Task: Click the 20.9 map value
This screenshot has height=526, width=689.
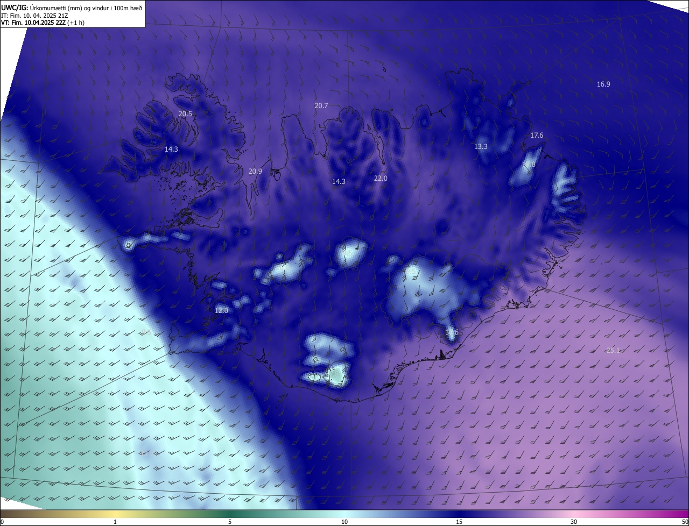Action: (255, 172)
